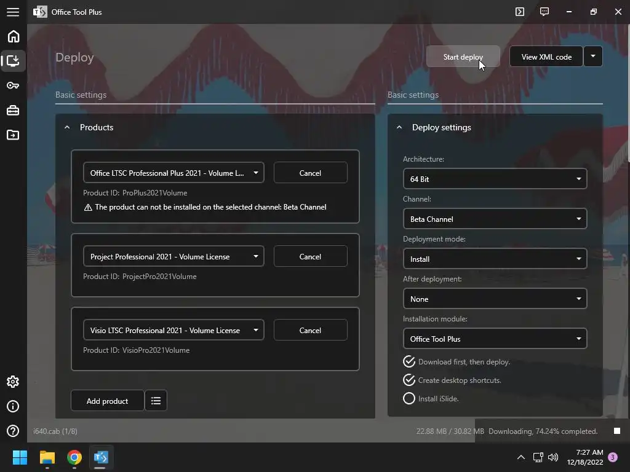
Task: Click Product ID: VisioPro2021Volume text
Action: [136, 350]
